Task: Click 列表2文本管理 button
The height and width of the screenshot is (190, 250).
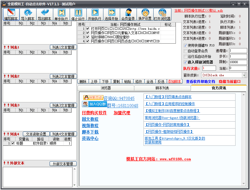Action: pos(63,77)
